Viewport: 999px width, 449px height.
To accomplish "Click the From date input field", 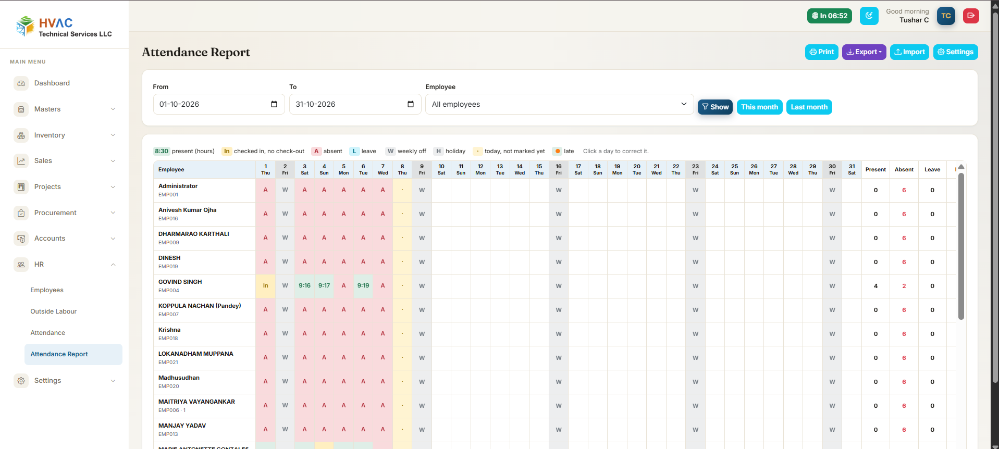I will pyautogui.click(x=219, y=104).
